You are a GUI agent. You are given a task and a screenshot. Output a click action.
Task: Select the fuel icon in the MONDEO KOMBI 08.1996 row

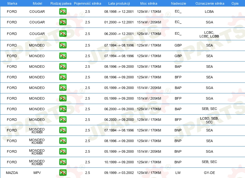click(63, 141)
